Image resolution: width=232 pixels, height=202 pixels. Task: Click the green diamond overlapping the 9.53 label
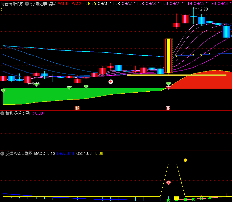pos(36,84)
